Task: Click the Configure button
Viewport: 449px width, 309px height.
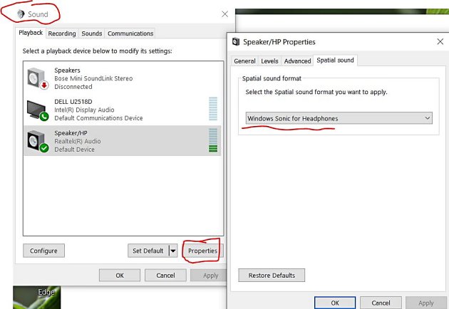Action: 43,251
